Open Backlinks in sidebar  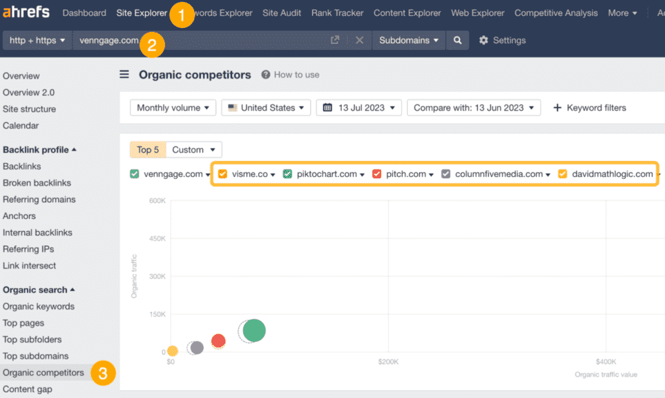point(22,166)
